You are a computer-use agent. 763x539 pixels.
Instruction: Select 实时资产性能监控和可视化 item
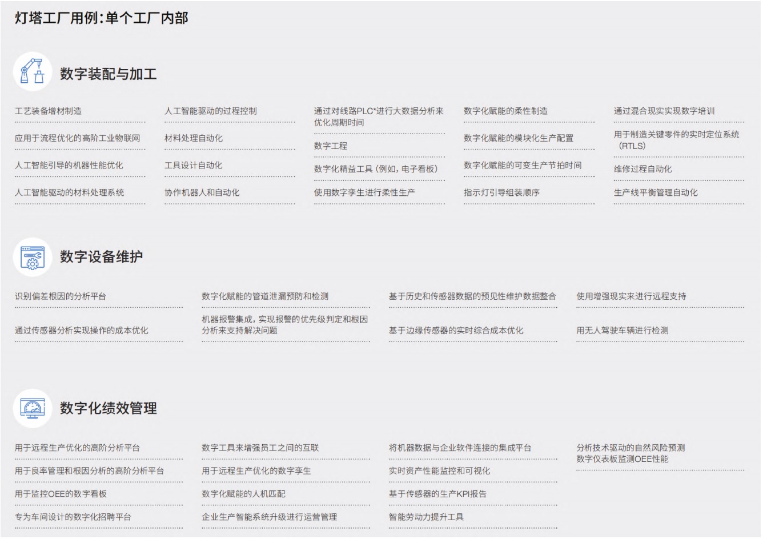[x=439, y=471]
